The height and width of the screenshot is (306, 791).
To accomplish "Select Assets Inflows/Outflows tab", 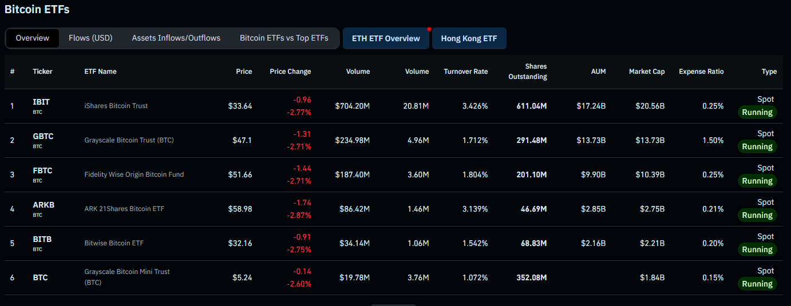I will coord(176,38).
